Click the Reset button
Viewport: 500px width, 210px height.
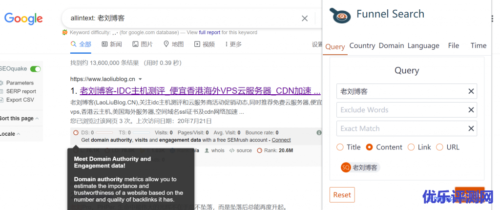click(x=342, y=195)
